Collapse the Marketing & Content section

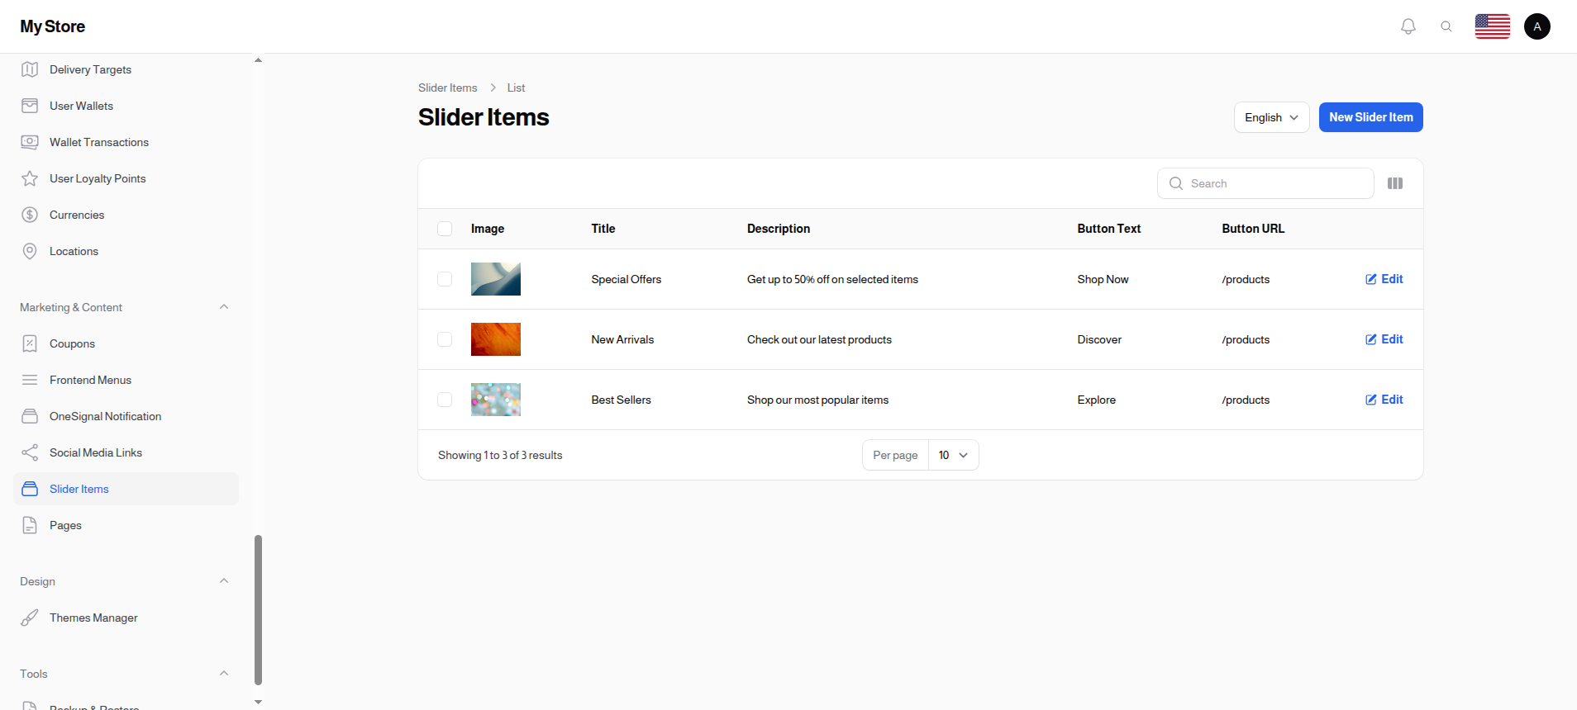tap(224, 307)
